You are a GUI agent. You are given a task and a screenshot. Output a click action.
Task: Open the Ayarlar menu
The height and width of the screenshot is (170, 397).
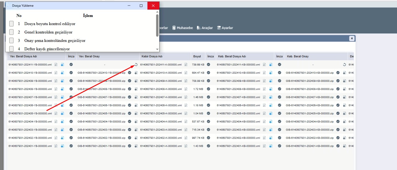(x=225, y=28)
